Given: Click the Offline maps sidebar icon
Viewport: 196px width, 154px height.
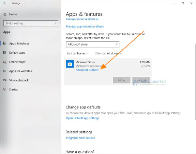Looking at the screenshot, I should pos(5,62).
